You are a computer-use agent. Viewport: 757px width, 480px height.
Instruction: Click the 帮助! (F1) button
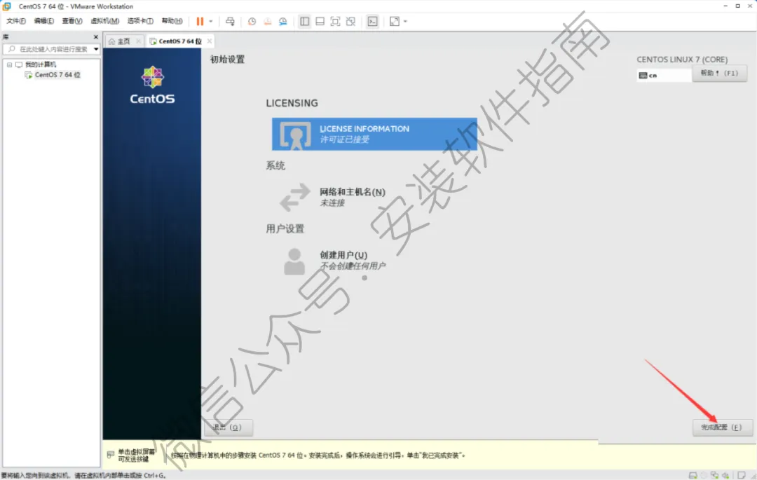(719, 74)
